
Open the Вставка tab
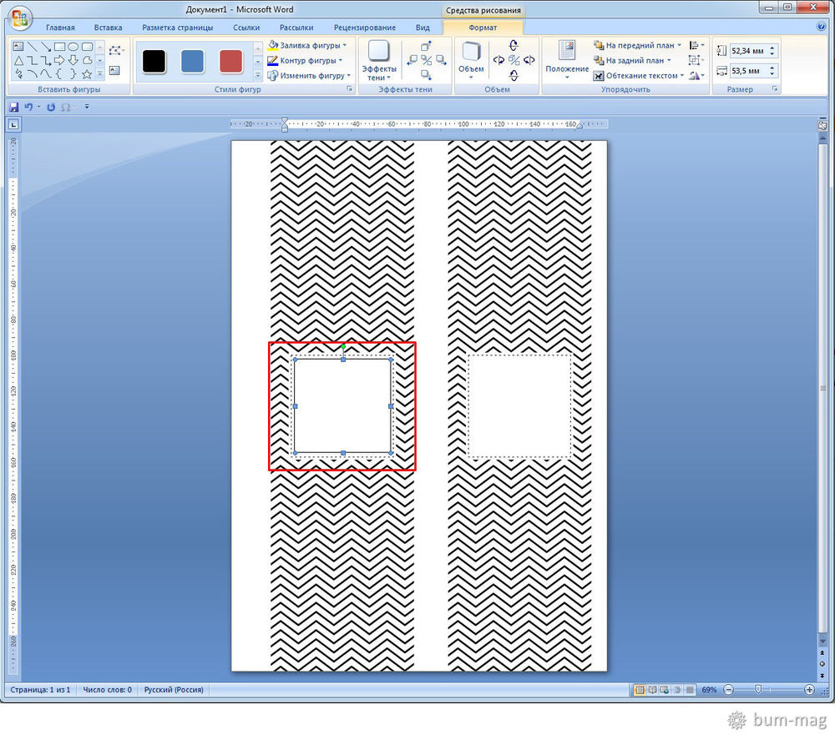coord(108,28)
